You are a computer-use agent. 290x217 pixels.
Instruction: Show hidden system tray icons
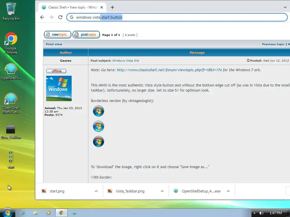coord(255,213)
